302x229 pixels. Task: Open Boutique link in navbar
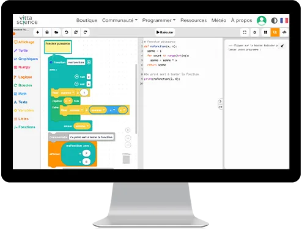click(87, 20)
